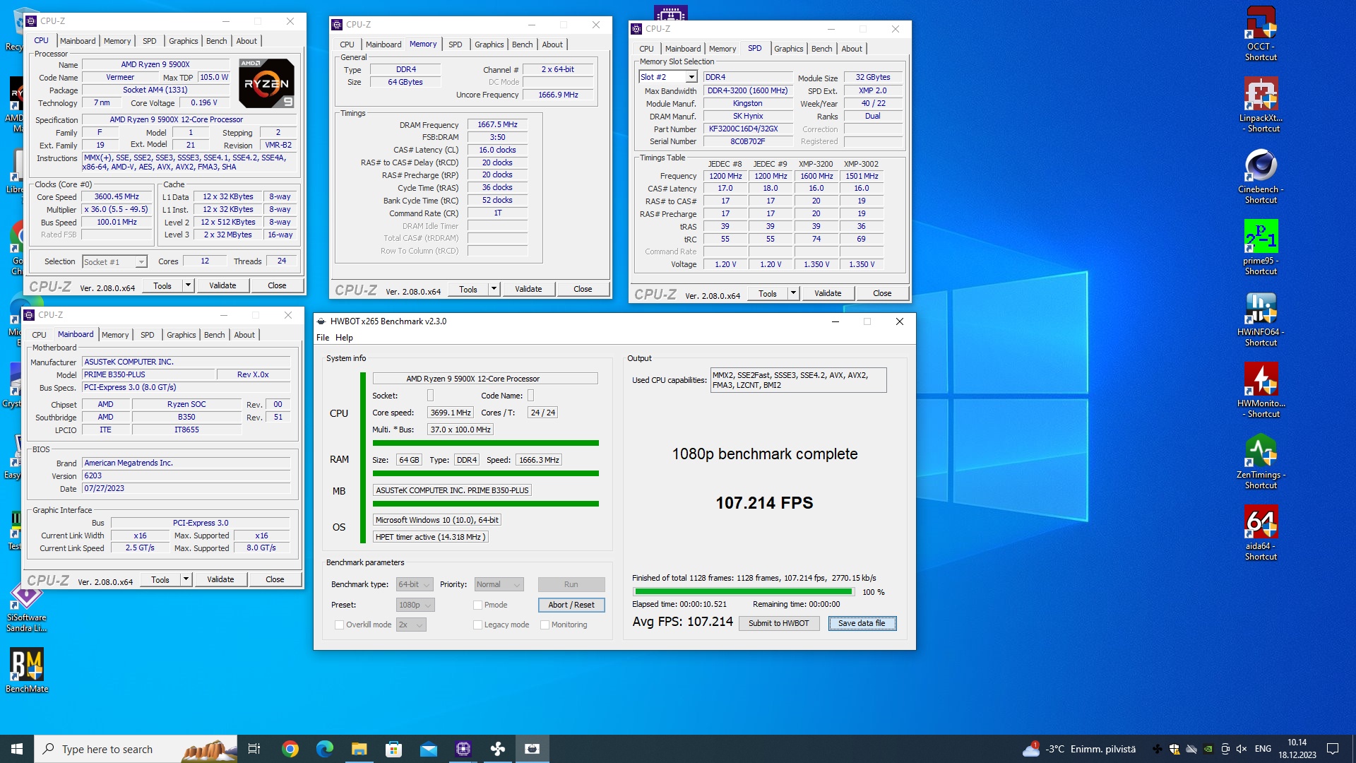The height and width of the screenshot is (763, 1356).
Task: Open the prime95 shortcut icon
Action: coord(1261,248)
